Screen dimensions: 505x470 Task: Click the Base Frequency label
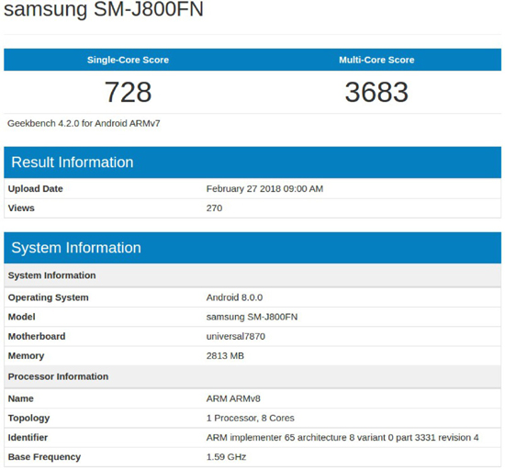tap(44, 457)
